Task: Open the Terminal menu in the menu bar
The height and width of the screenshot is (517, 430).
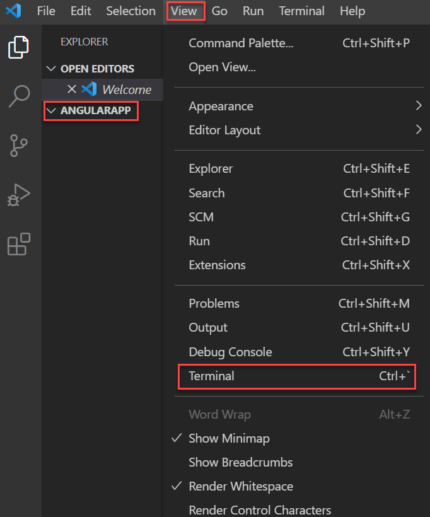Action: click(301, 11)
